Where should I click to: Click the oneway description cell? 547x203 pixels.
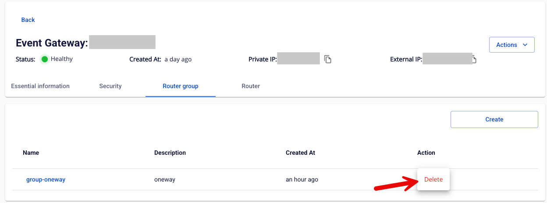point(165,179)
